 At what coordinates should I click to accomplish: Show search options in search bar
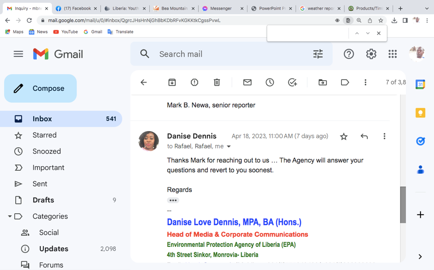tap(318, 54)
